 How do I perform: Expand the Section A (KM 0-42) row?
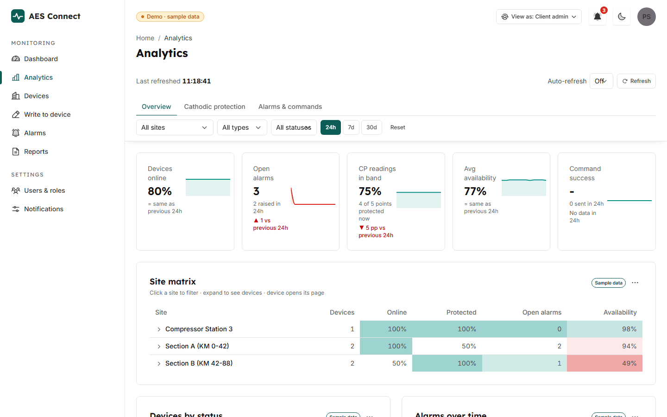[159, 347]
